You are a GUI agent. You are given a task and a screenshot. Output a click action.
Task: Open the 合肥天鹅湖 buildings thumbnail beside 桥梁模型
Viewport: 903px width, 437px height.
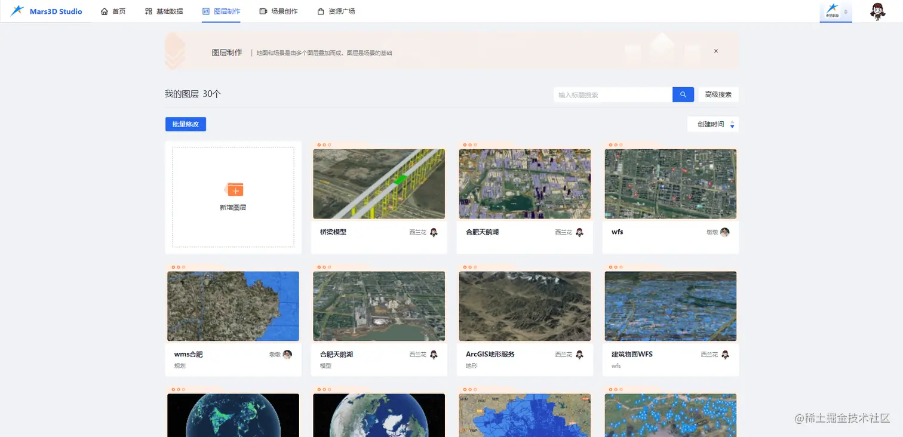(x=525, y=184)
